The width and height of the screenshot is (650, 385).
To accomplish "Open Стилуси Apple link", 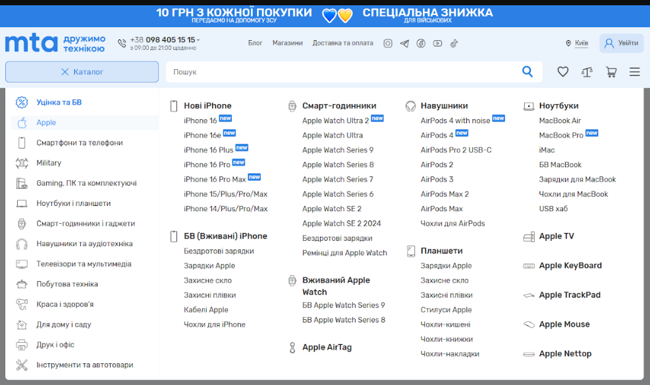I will 446,310.
